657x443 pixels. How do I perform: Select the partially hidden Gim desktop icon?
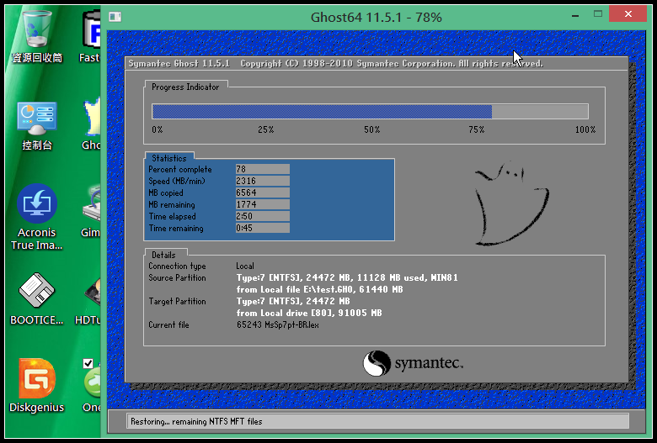(92, 206)
